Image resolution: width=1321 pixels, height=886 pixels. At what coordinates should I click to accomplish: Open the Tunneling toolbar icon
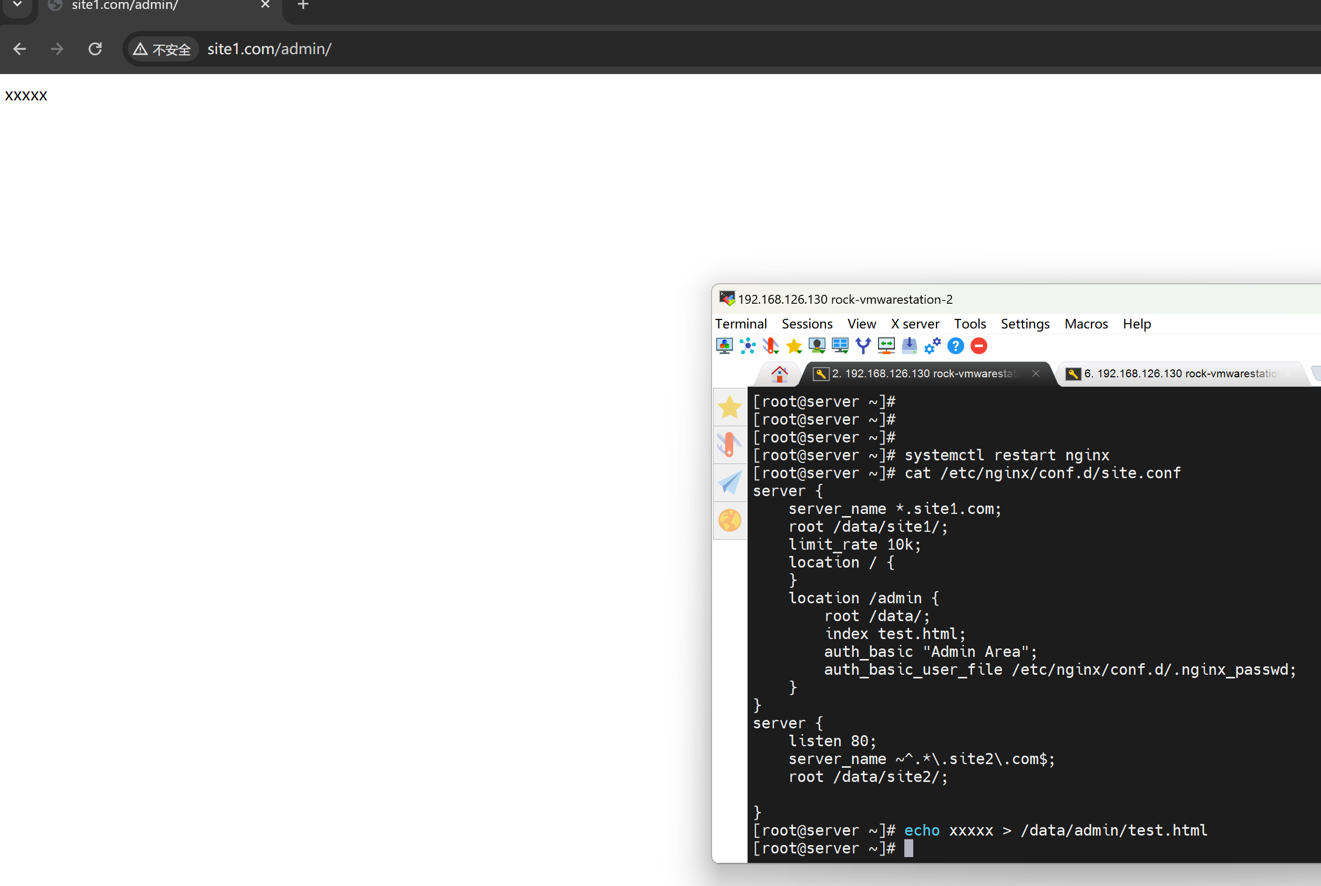point(886,345)
